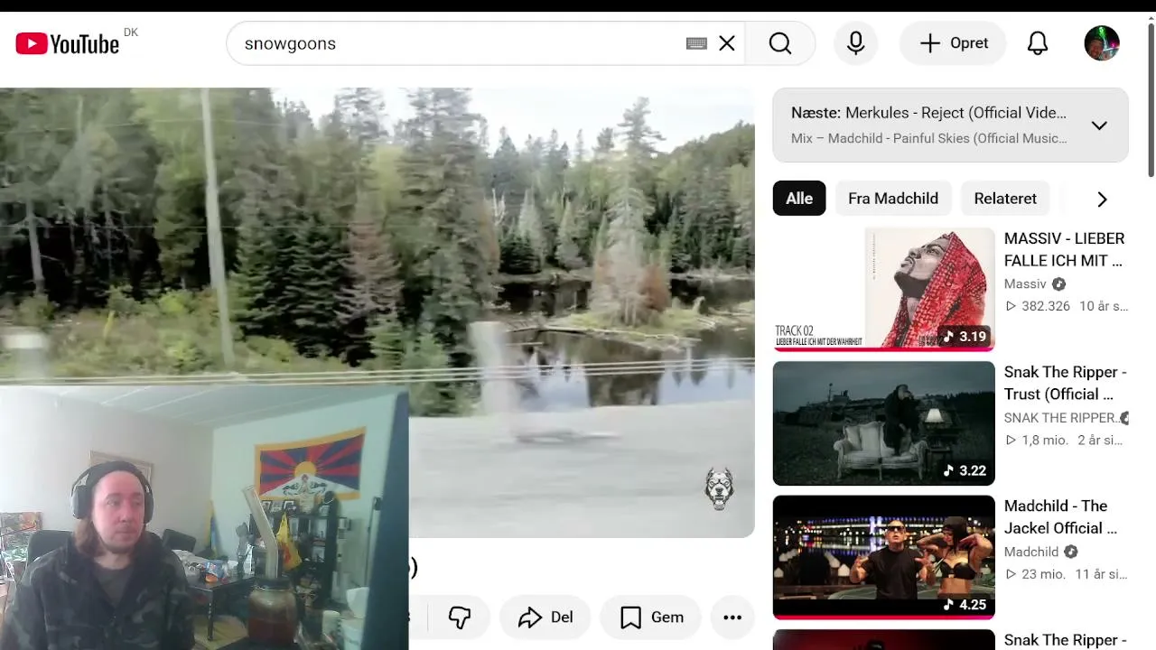Click the '23 mio.' view count text

click(x=1044, y=574)
